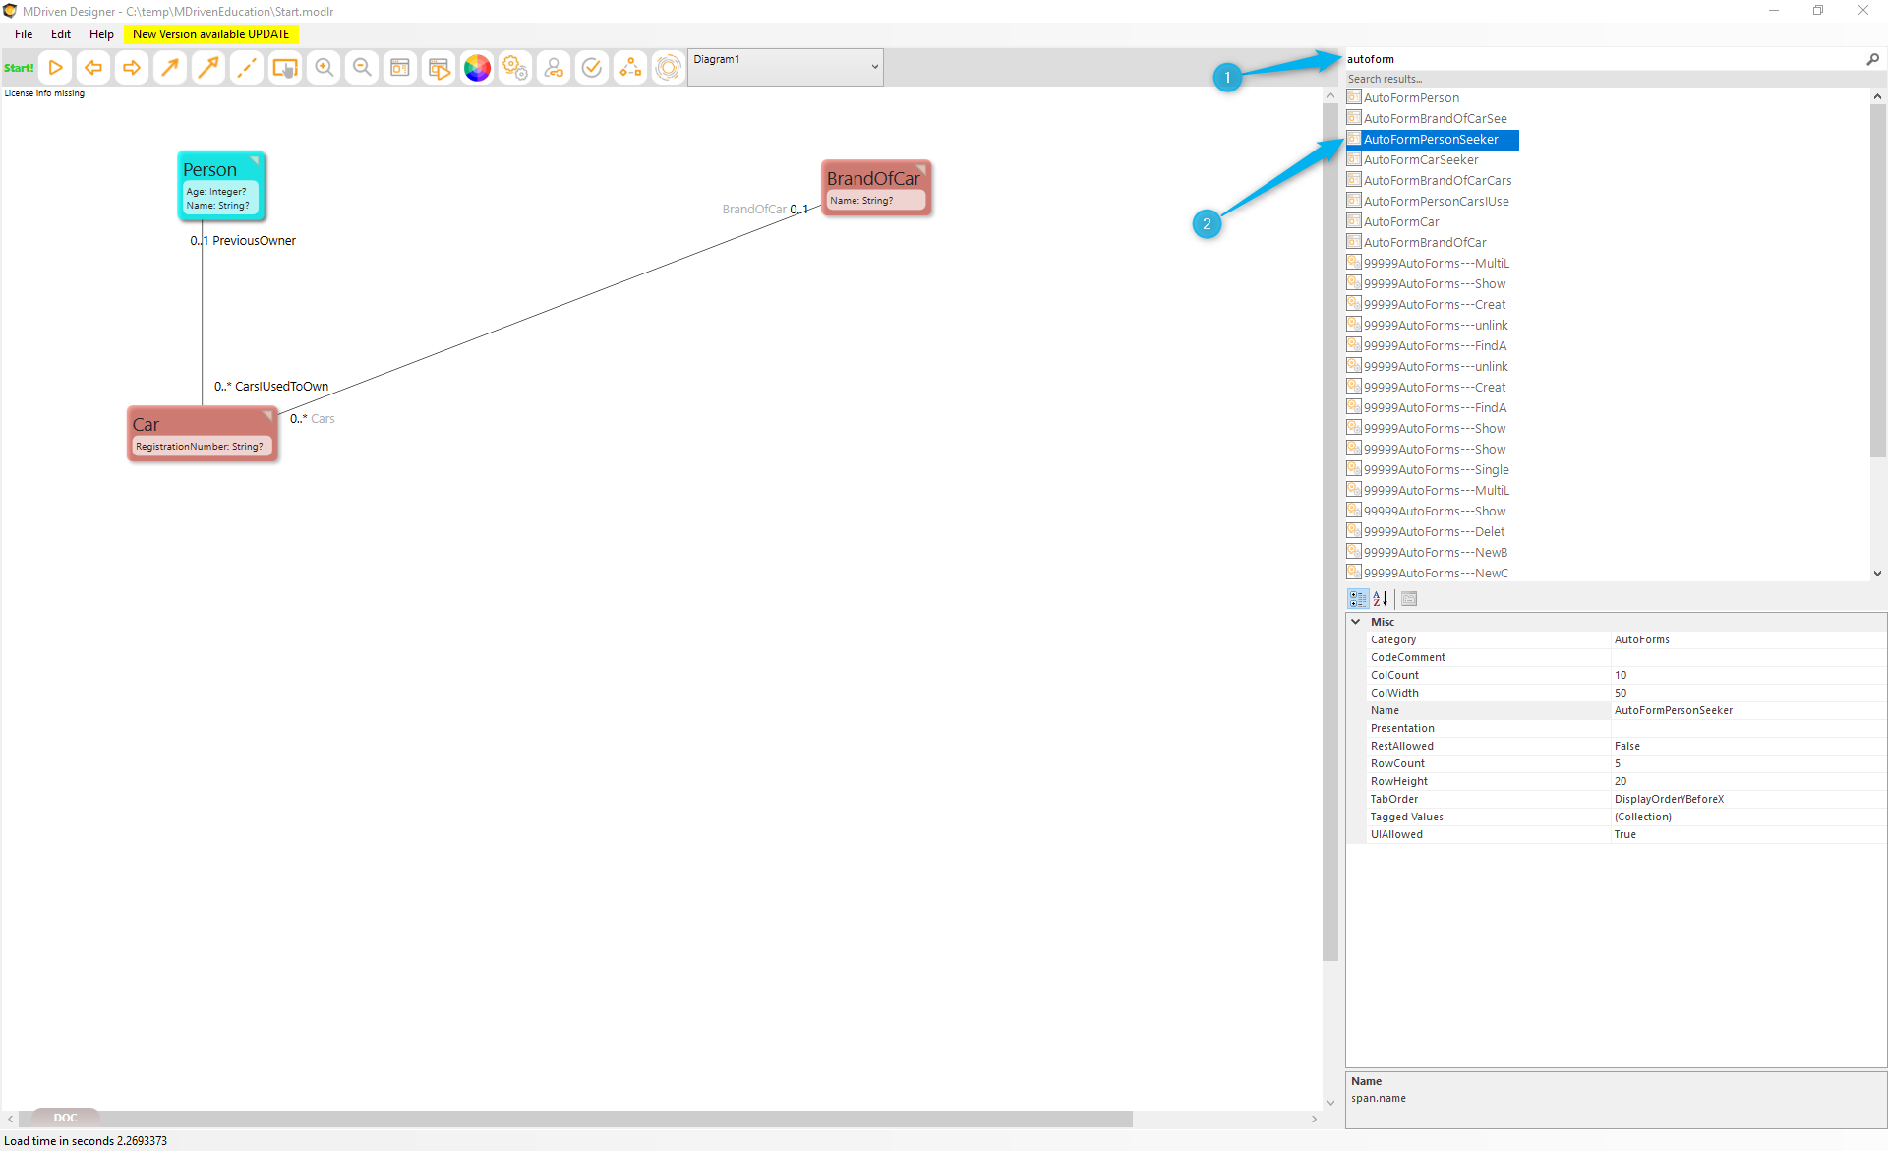The width and height of the screenshot is (1888, 1151).
Task: Click the user access key icon
Action: coord(554,68)
